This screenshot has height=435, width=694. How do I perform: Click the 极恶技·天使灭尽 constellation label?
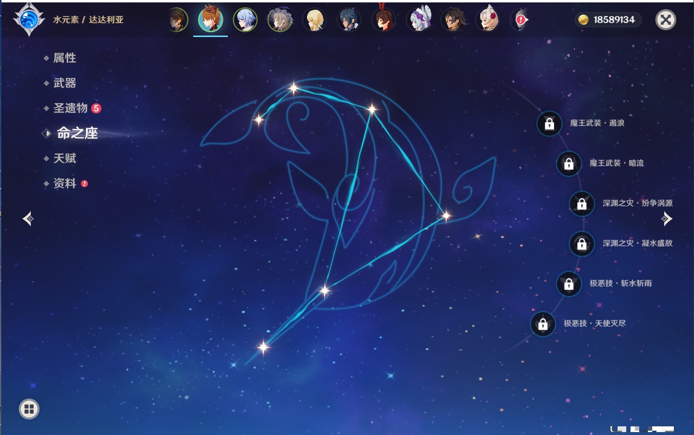pos(595,323)
